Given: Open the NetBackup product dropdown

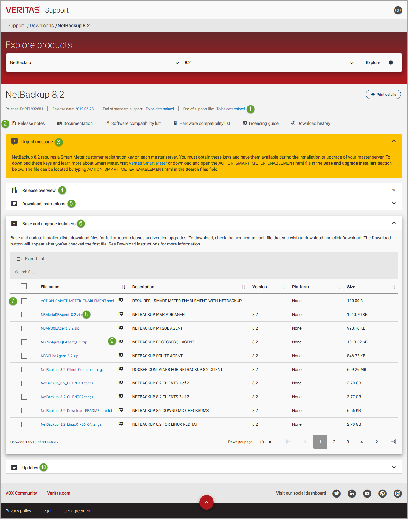Looking at the screenshot, I should pos(95,62).
